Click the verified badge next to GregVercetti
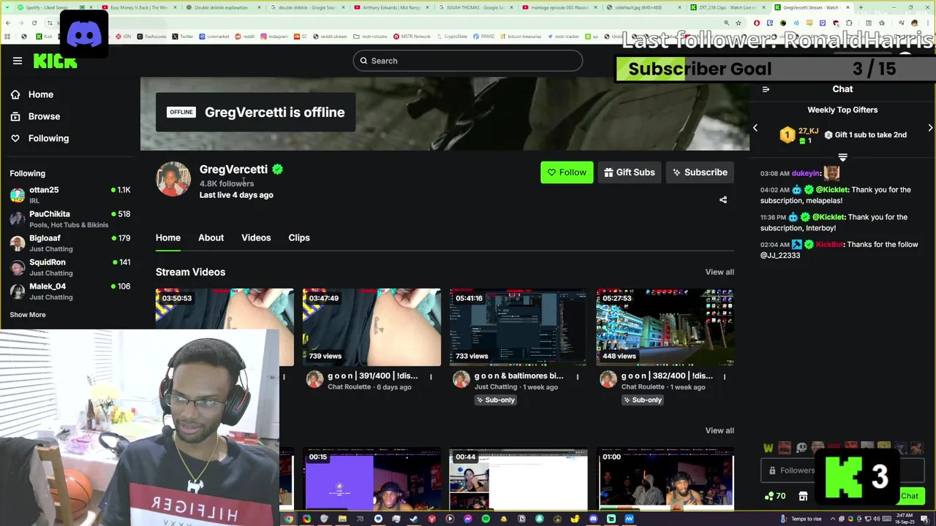The height and width of the screenshot is (526, 936). pos(277,169)
